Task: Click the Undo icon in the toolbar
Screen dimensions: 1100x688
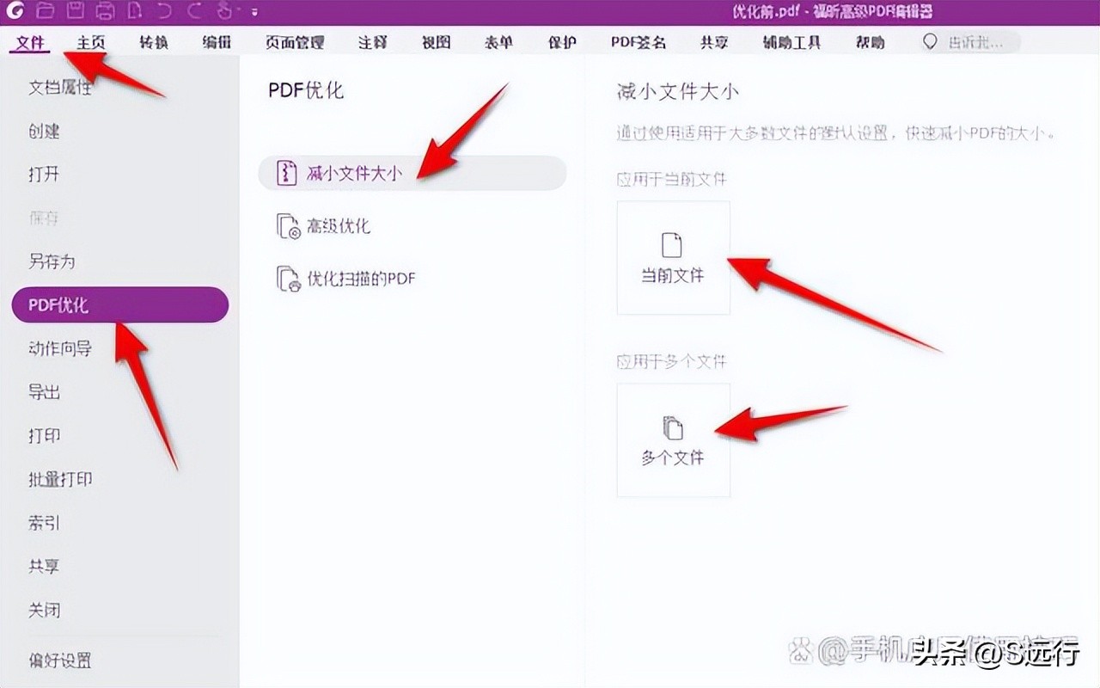Action: [x=163, y=9]
